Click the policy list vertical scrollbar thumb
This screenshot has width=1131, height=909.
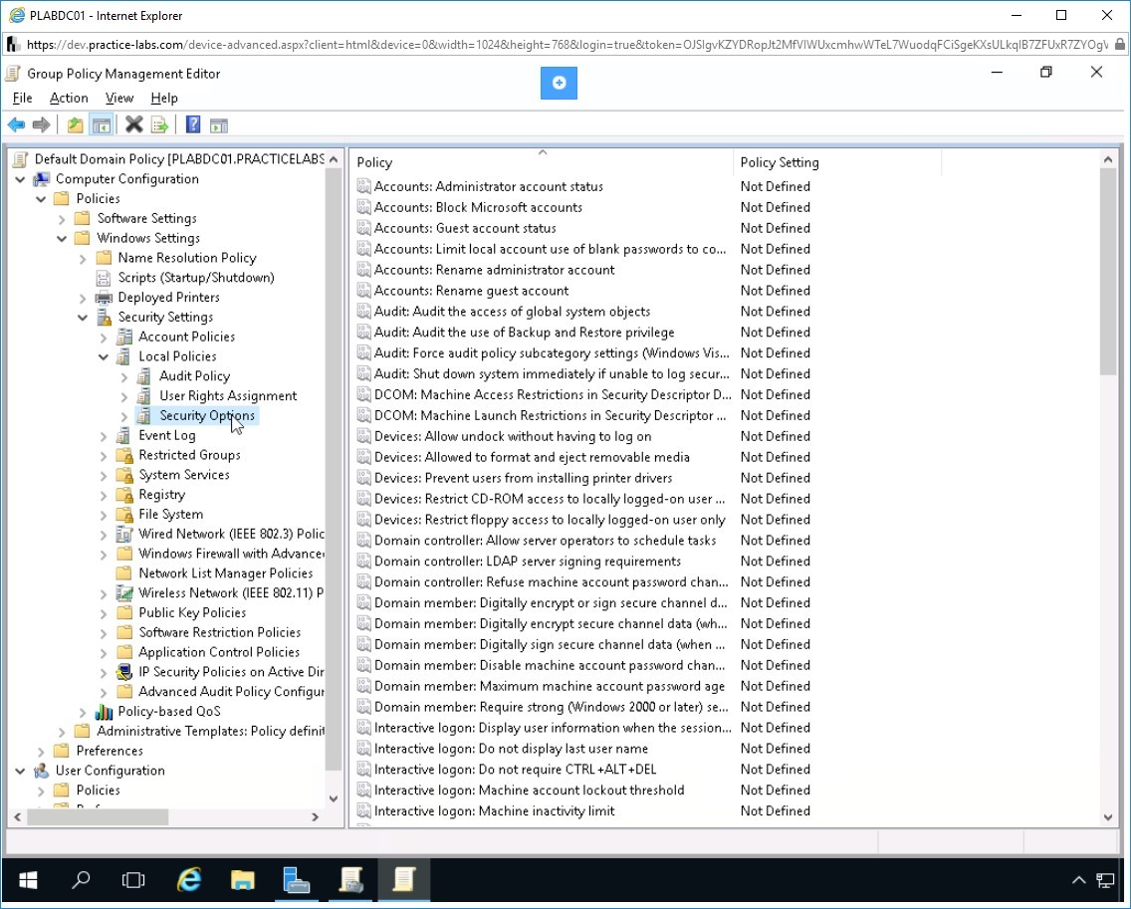(x=1108, y=272)
